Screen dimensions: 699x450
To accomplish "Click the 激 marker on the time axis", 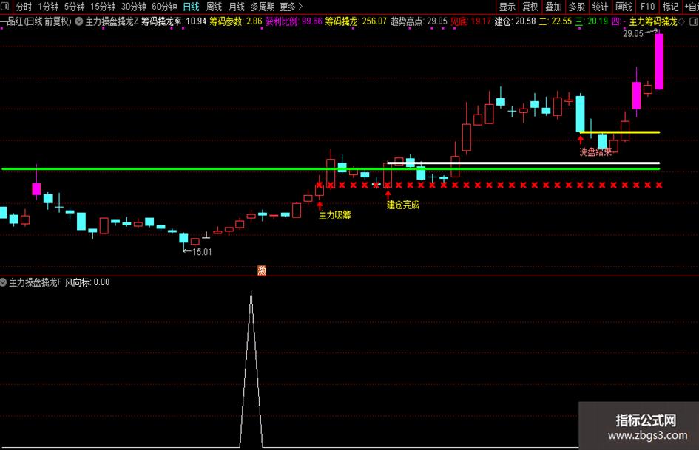I will [x=262, y=270].
